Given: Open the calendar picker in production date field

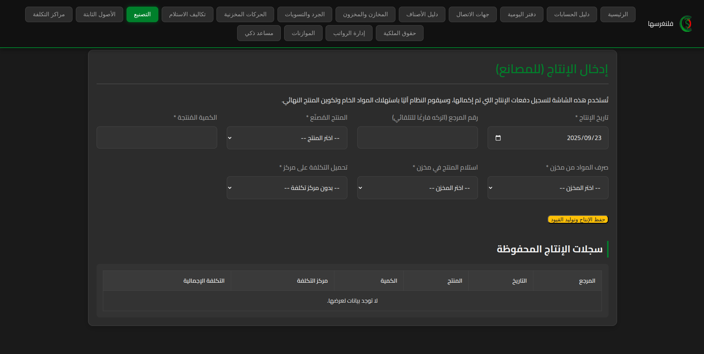Looking at the screenshot, I should pyautogui.click(x=498, y=138).
